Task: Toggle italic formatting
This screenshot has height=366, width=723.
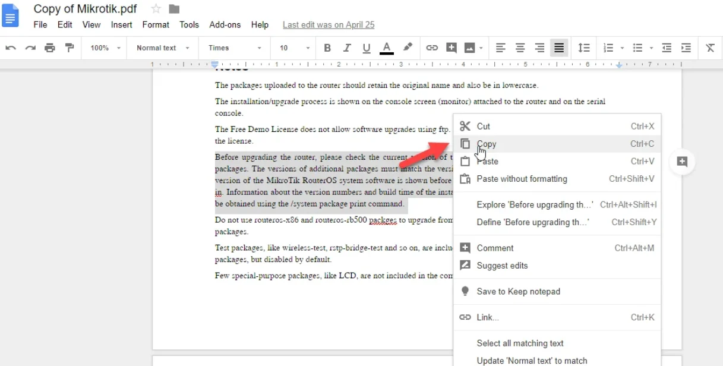Action: coord(347,48)
